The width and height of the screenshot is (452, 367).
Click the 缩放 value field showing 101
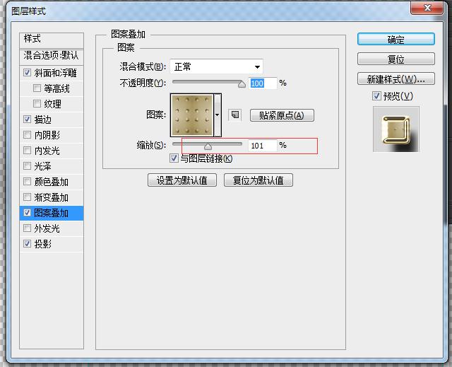[263, 146]
